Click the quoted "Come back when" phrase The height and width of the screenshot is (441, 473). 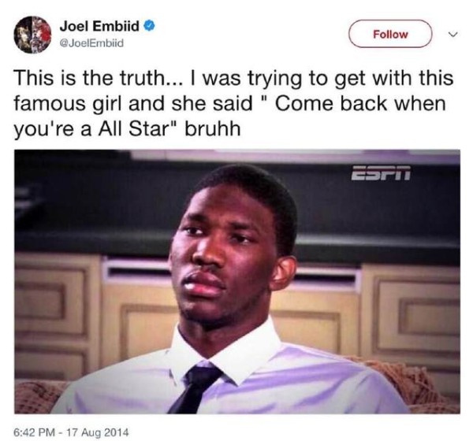359,103
